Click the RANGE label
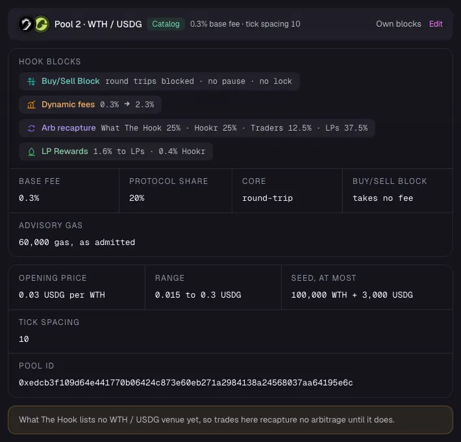461x442 pixels. 169,278
